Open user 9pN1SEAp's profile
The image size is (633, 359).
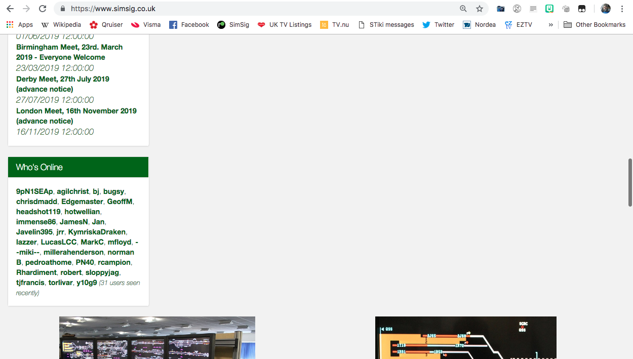pyautogui.click(x=34, y=191)
